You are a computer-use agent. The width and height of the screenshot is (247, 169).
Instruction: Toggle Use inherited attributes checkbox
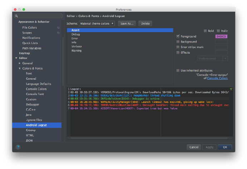point(178,70)
